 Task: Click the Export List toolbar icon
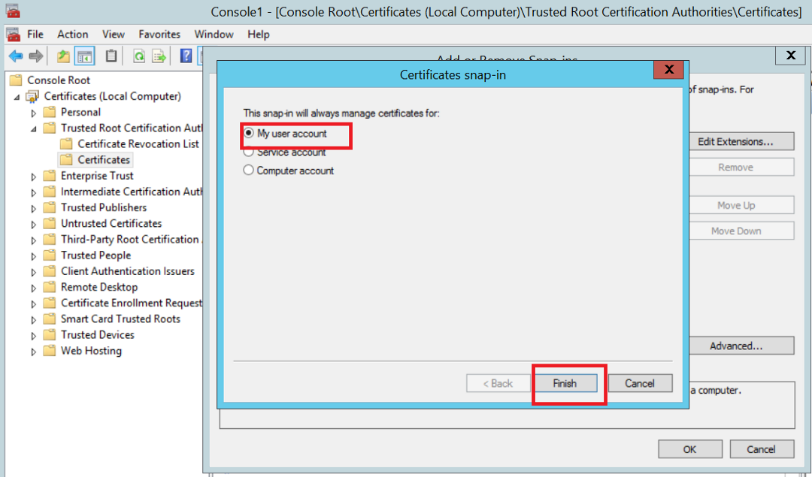click(x=159, y=56)
